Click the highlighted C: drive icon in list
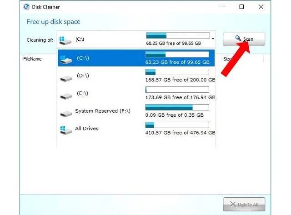This screenshot has height=215, width=291. pos(66,59)
